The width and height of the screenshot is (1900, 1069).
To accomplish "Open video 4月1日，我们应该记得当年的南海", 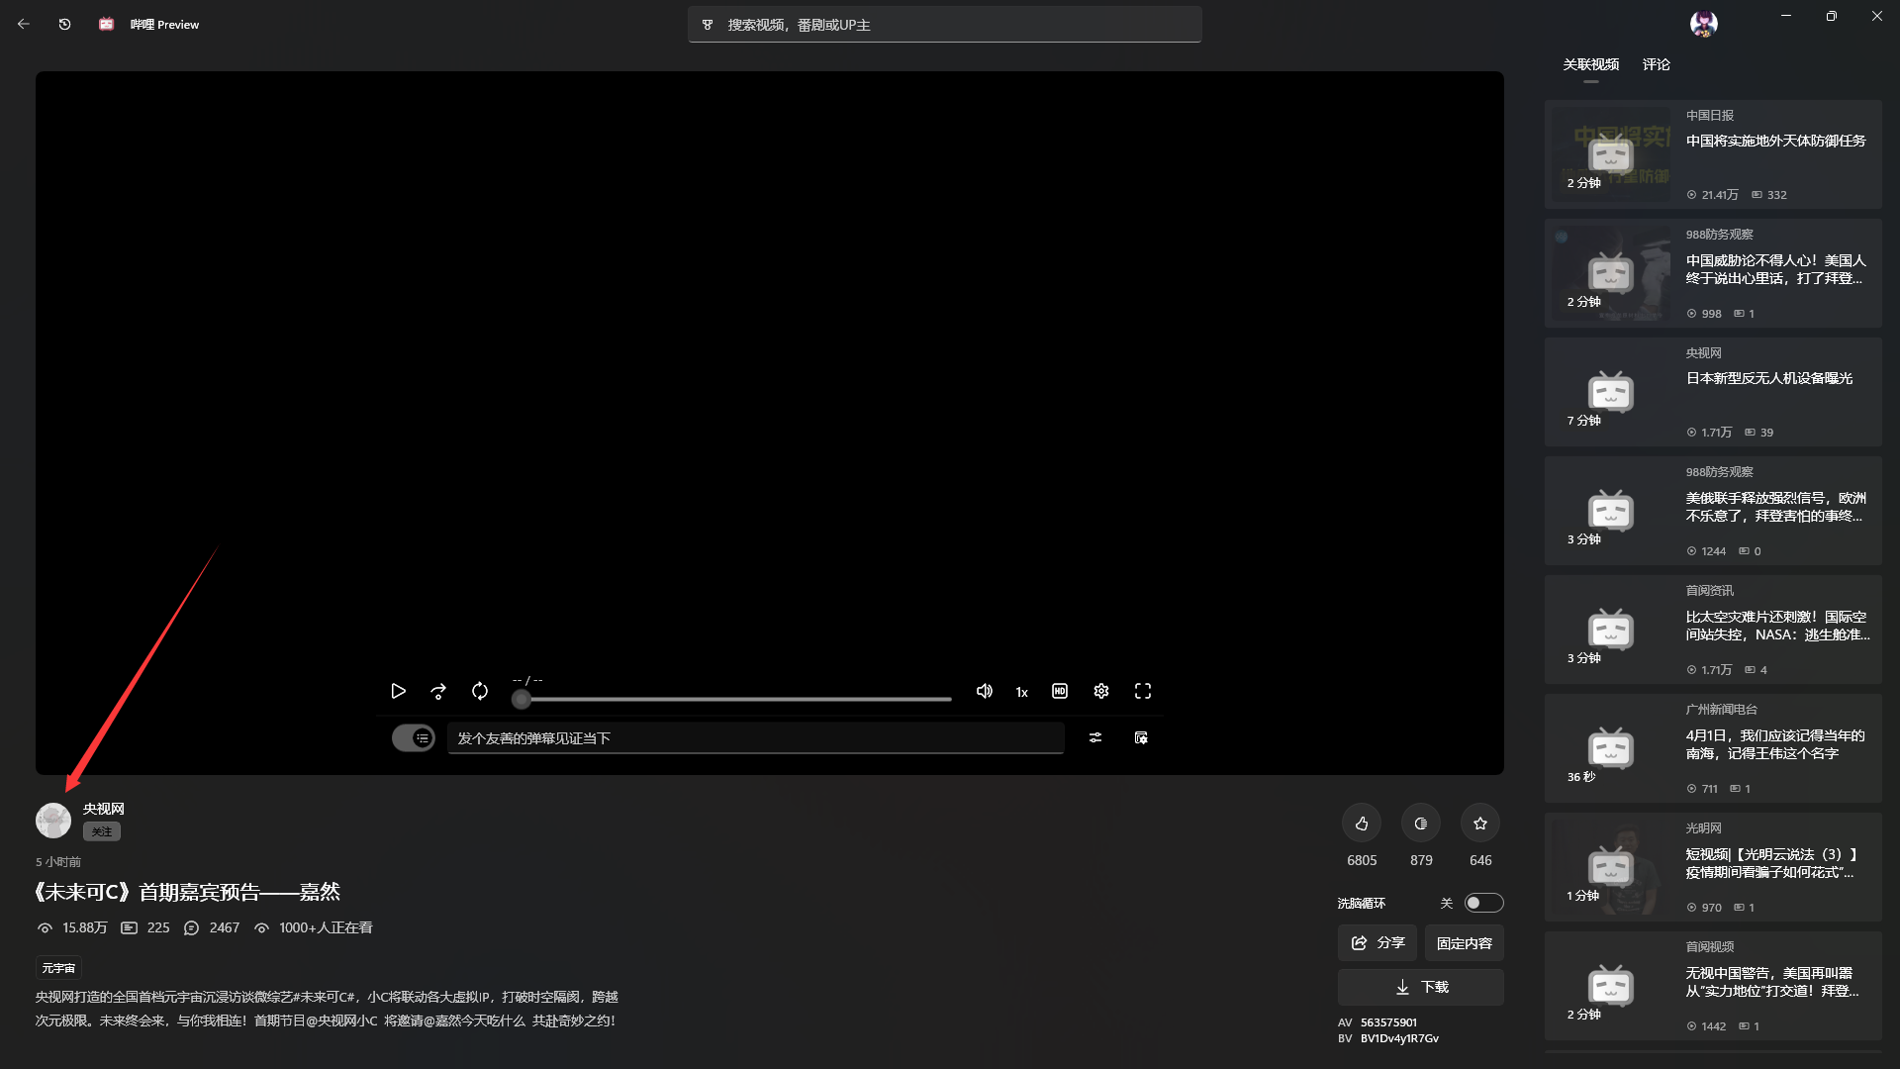I will point(1713,748).
